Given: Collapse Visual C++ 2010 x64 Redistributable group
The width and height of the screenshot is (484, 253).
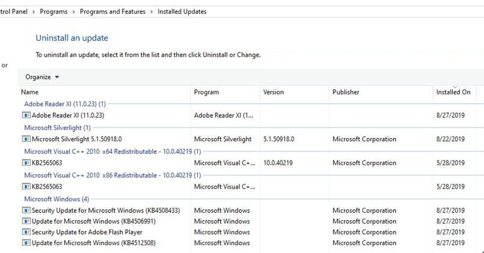Looking at the screenshot, I should (112, 151).
